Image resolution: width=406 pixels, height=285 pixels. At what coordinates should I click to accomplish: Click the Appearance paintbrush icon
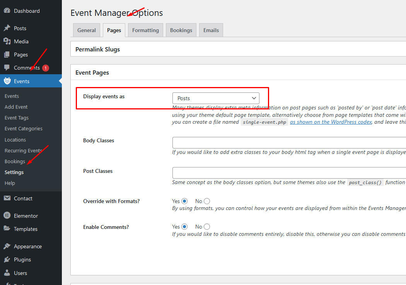(x=7, y=246)
